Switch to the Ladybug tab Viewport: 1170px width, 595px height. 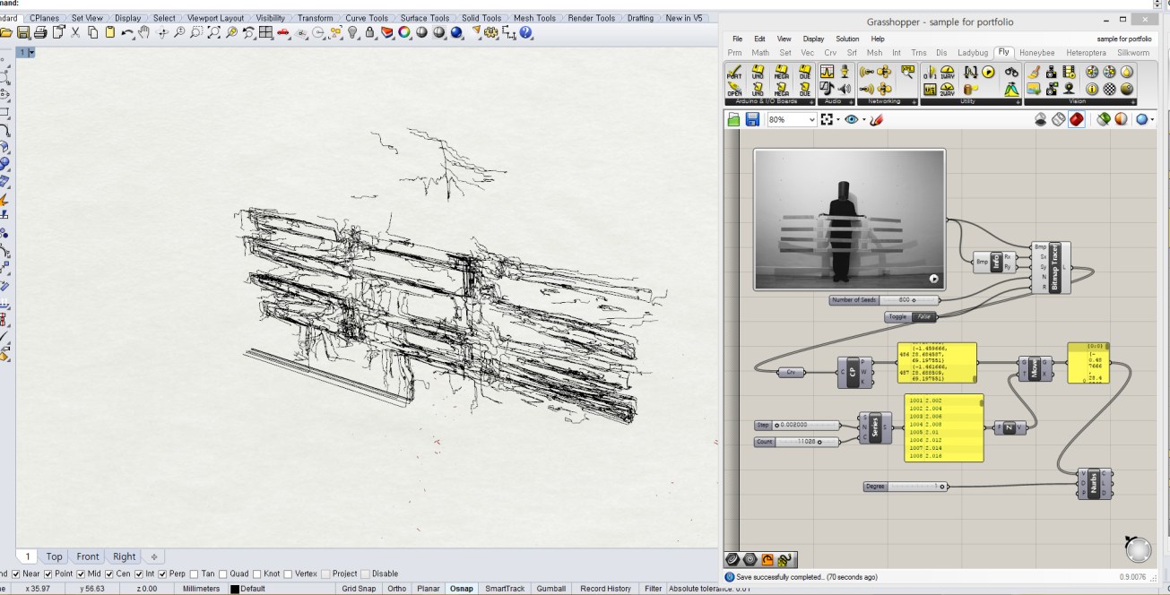(972, 52)
